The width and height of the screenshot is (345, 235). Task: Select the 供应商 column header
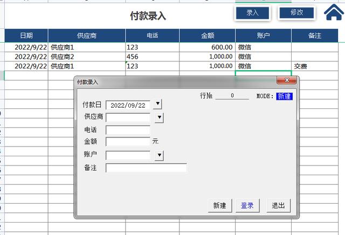point(87,36)
